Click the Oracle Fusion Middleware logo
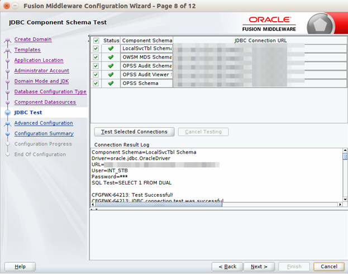Viewport: 348px width, 274px height. coord(269,24)
